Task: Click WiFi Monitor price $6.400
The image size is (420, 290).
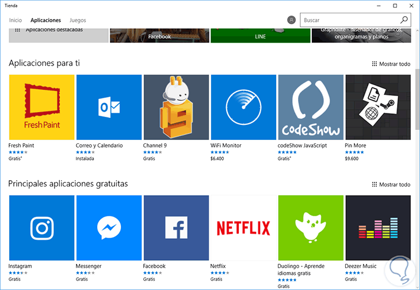Action: coord(217,159)
